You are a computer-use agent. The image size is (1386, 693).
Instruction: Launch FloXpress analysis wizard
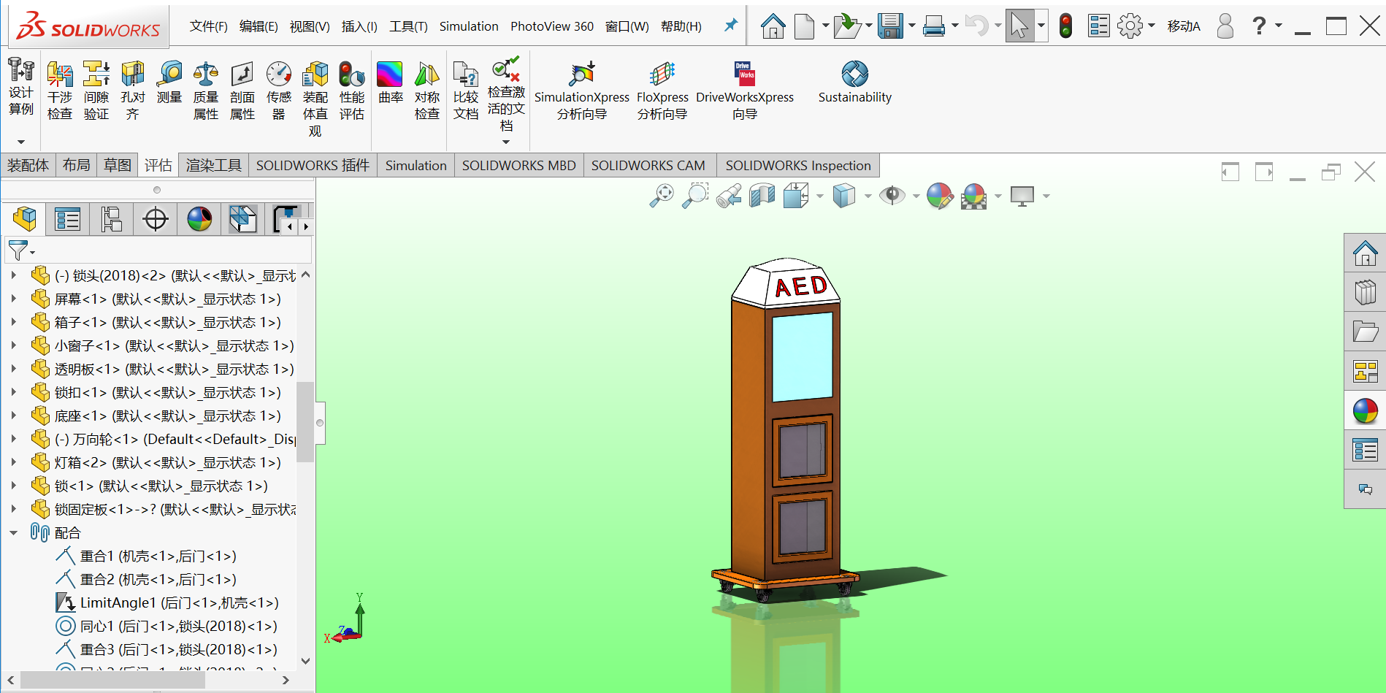point(662,91)
